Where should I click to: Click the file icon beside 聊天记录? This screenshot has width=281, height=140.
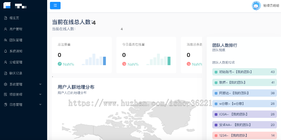tap(5, 73)
